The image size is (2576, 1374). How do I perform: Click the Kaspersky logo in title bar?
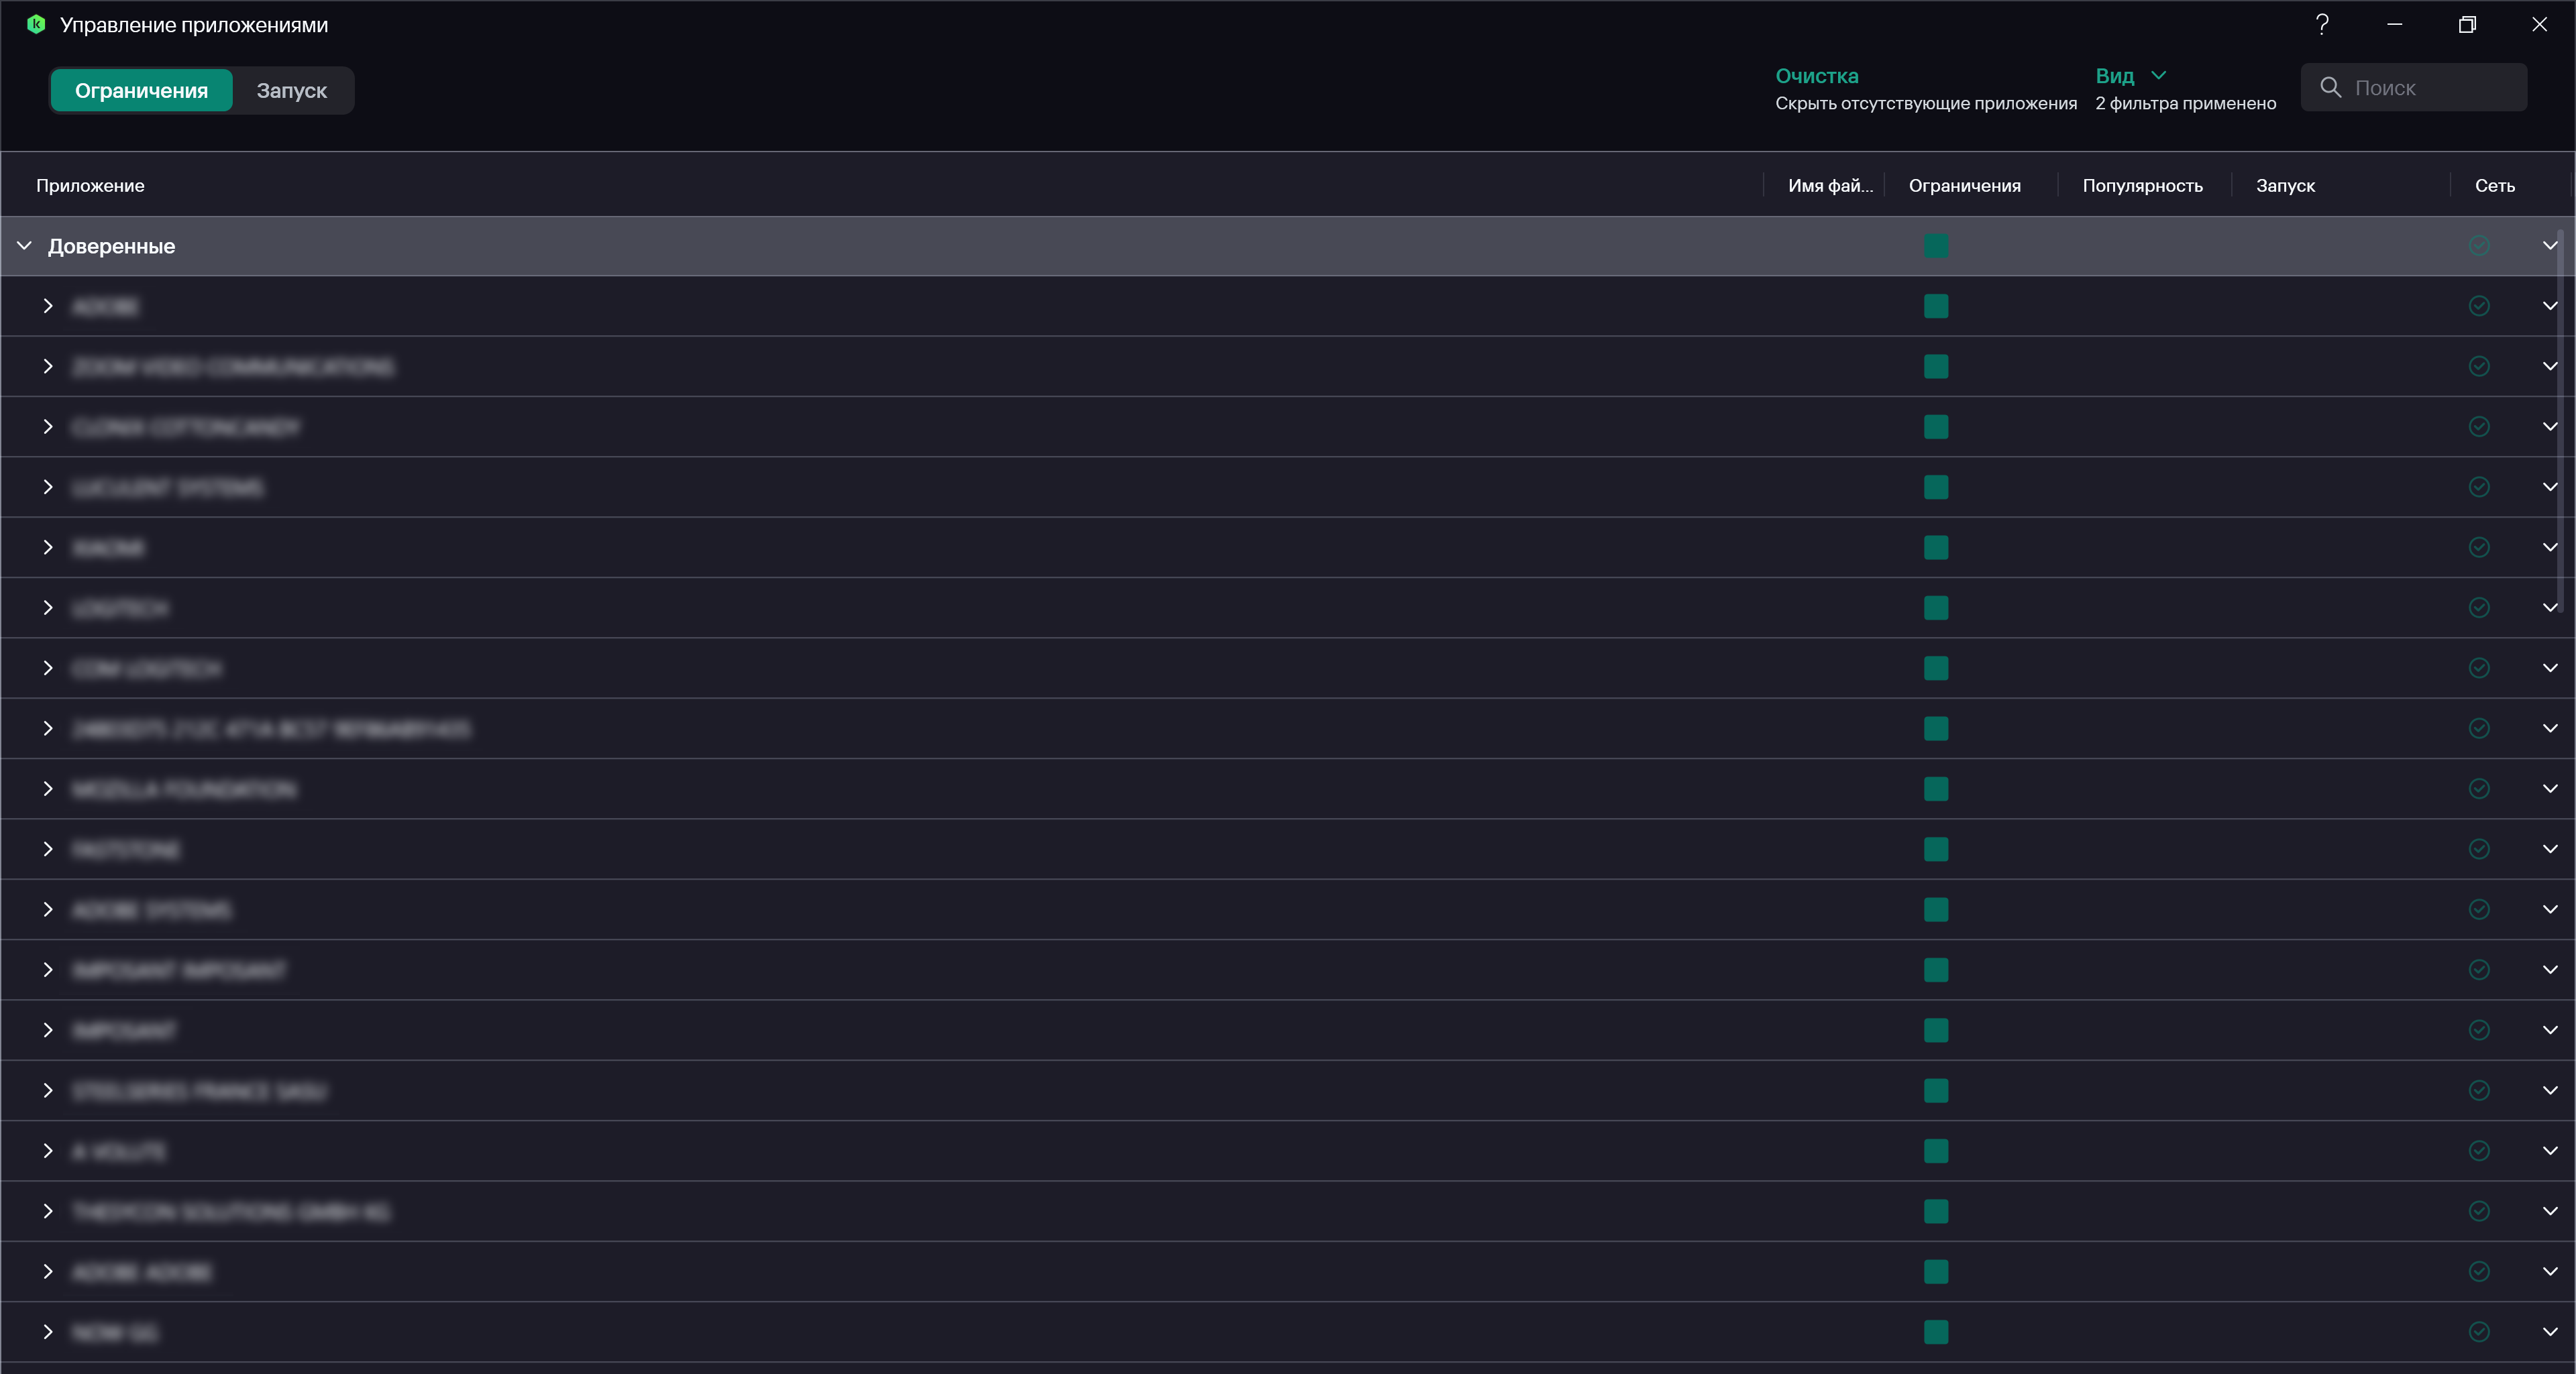click(x=36, y=25)
